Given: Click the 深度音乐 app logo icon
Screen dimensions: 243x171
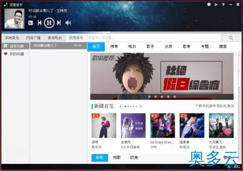Looking at the screenshot, I should 6,5.
